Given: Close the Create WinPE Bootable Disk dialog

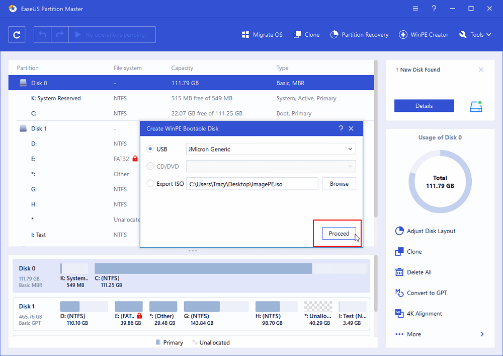Looking at the screenshot, I should click(x=351, y=128).
